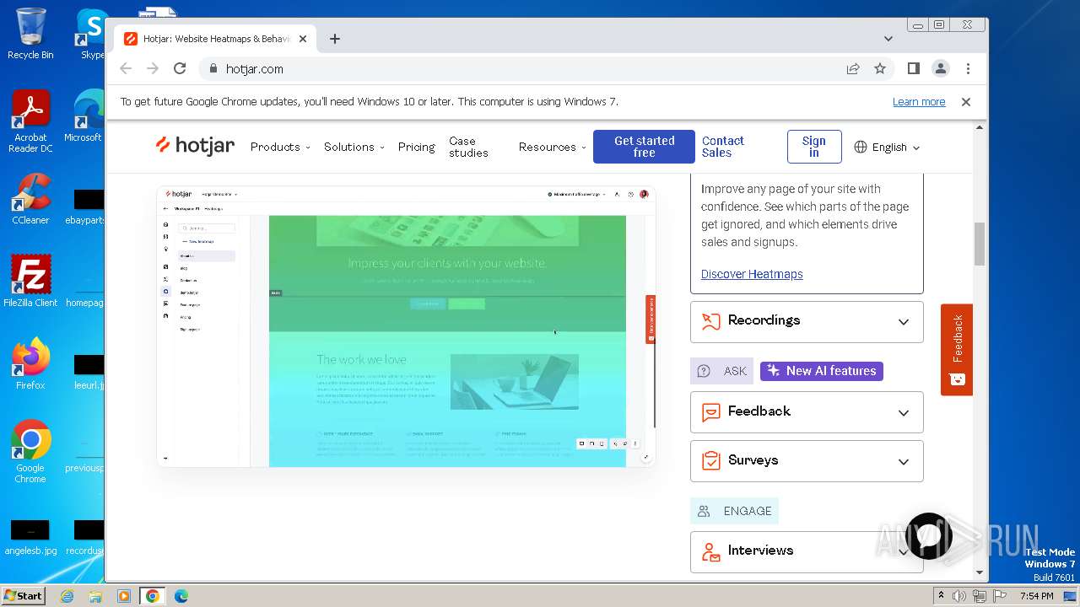
Task: Click the taskbar clock 7:54 PM
Action: (1036, 596)
